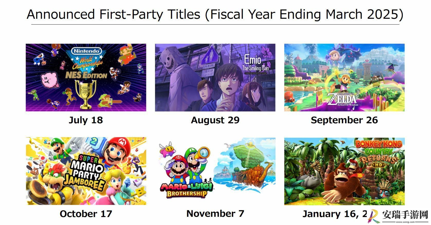Click the Mario & Luigi Brothership logo
Viewport: 431px width, 225px height.
[187, 190]
